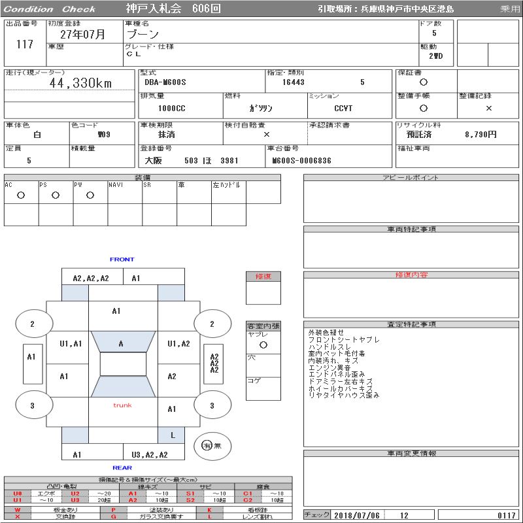Select the ヤブレ circle under 客室内張

coord(263,344)
